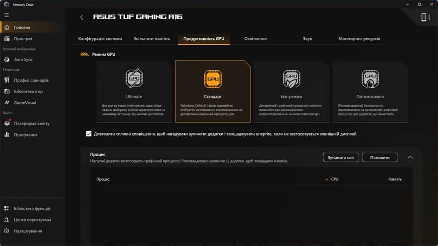Open the Моніторинг ресурсів tab

coord(359,39)
